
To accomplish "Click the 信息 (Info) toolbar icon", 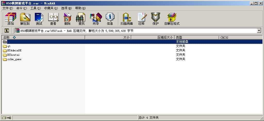I will (x=110, y=17).
